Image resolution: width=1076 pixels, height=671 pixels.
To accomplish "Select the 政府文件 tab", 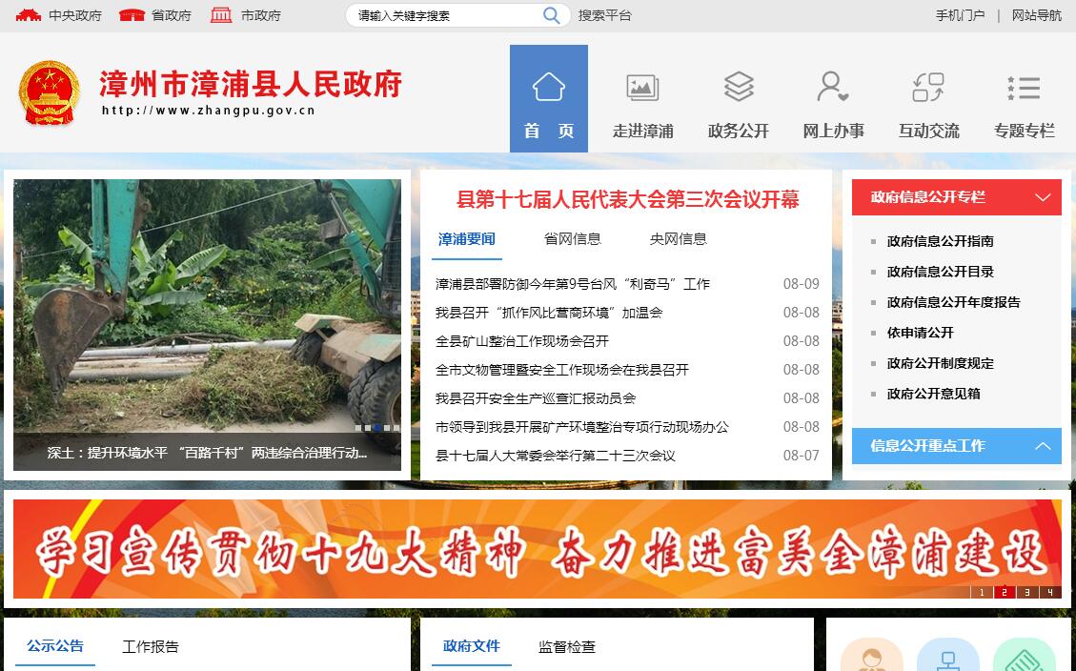I will point(472,645).
